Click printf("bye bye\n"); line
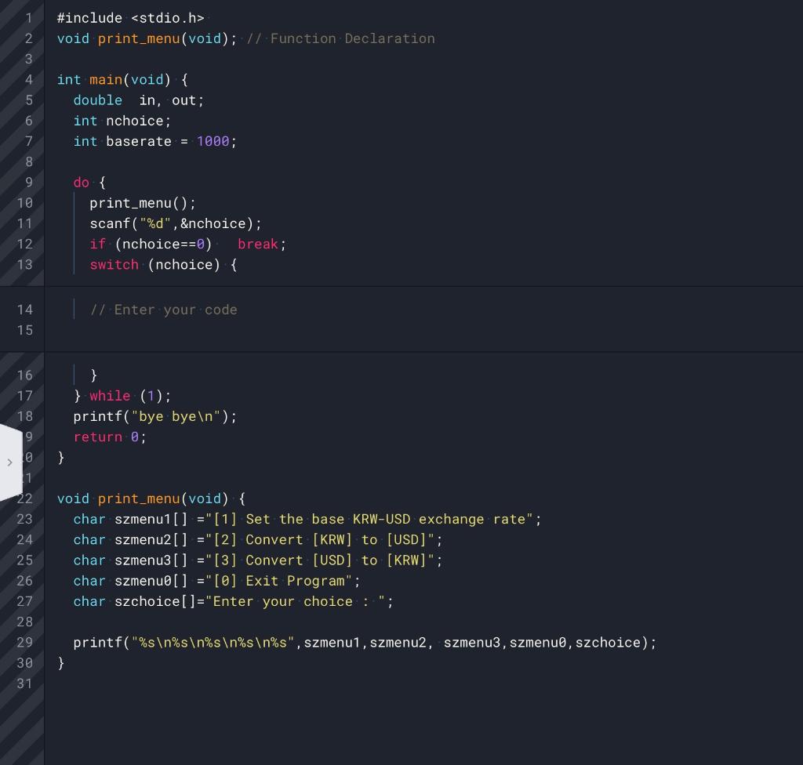Viewport: 803px width, 765px height. [155, 416]
